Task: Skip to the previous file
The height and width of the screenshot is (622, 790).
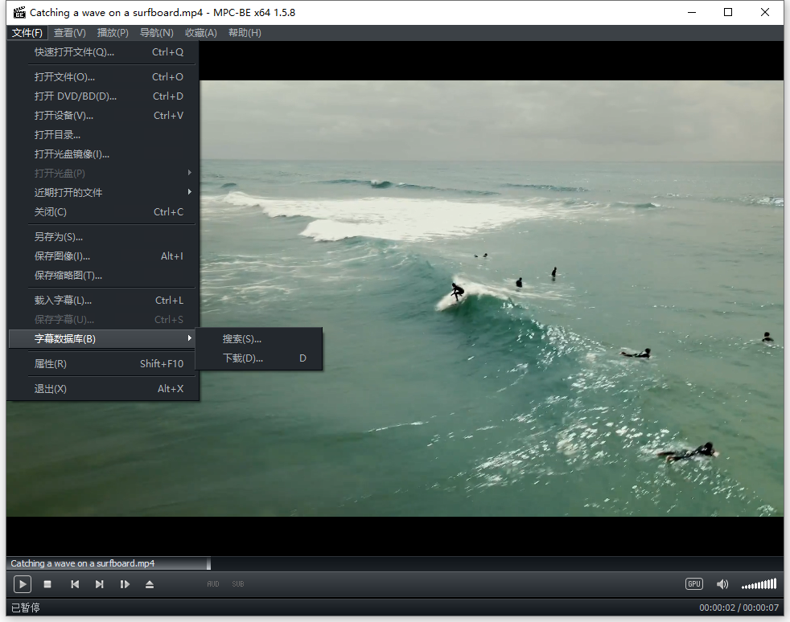Action: pyautogui.click(x=75, y=584)
